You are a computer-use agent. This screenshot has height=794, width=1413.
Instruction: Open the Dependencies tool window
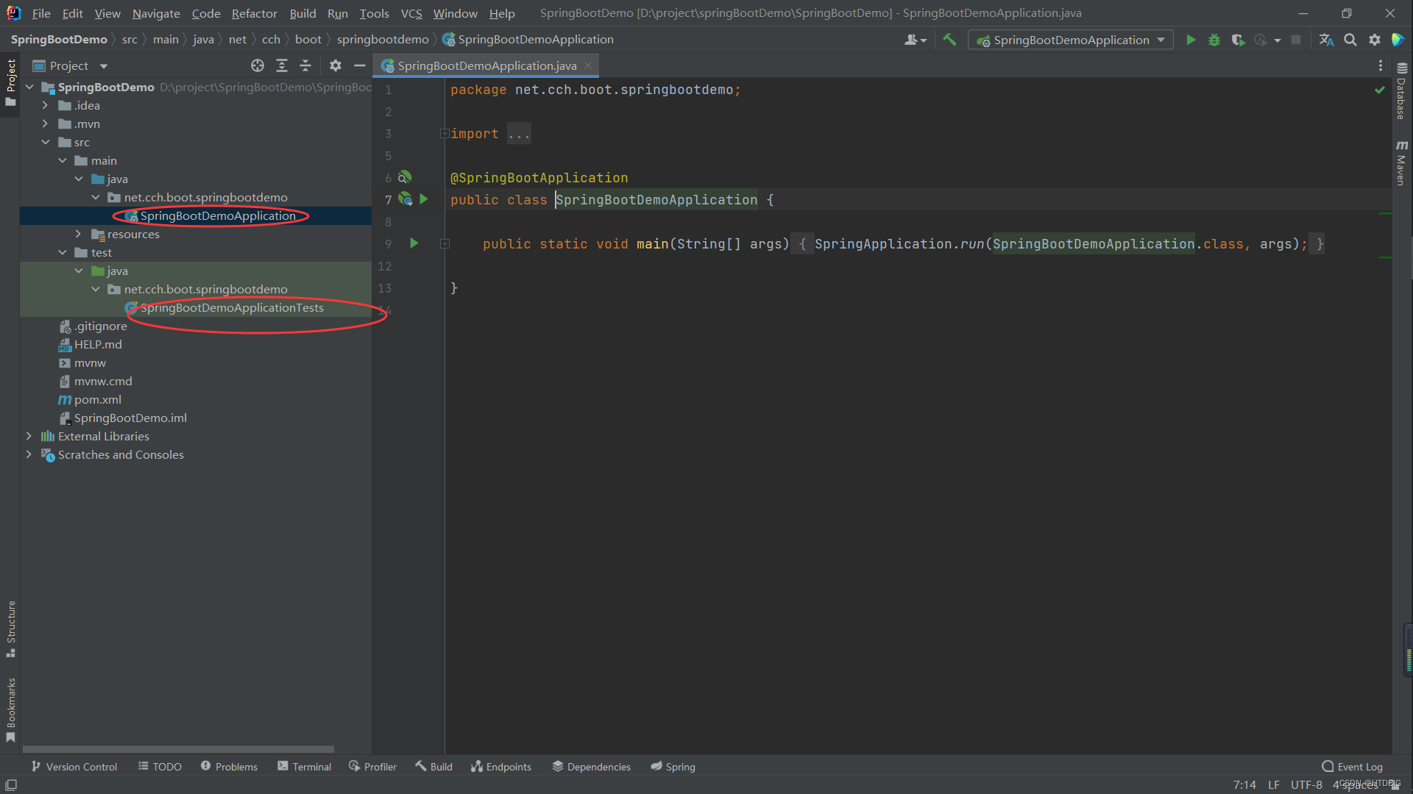(592, 767)
